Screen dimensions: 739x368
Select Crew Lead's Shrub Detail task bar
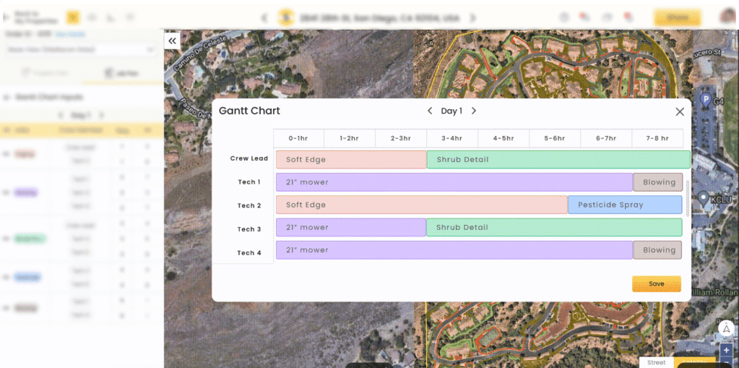pos(558,160)
